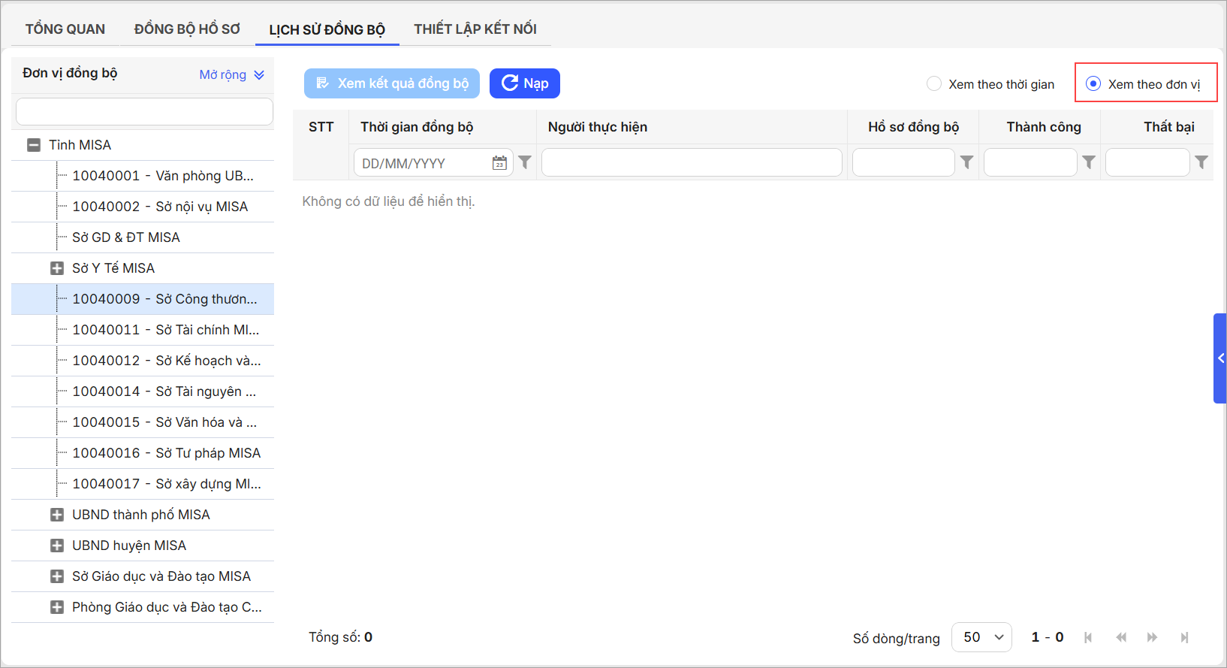Open the THIẾT LẬP KẾT NỐI tab

coord(475,29)
